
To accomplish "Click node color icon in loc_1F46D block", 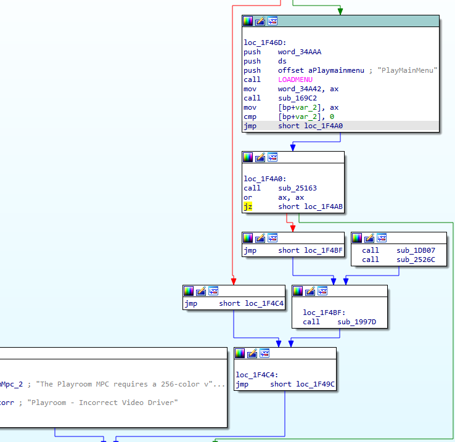I will (x=248, y=21).
